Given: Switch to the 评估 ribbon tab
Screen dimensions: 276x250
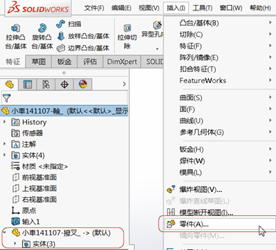Looking at the screenshot, I should 90,62.
